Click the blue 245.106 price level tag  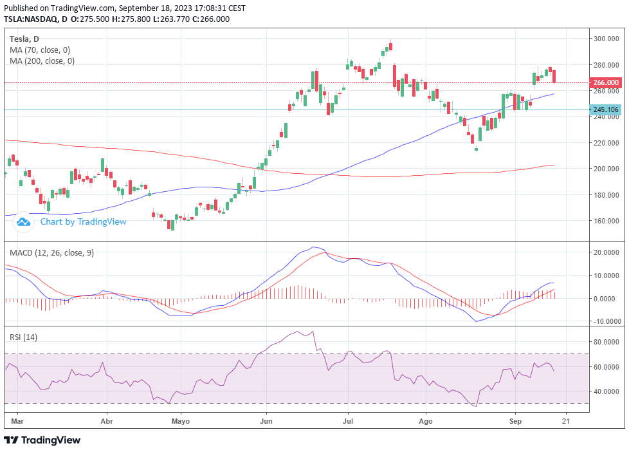(605, 109)
